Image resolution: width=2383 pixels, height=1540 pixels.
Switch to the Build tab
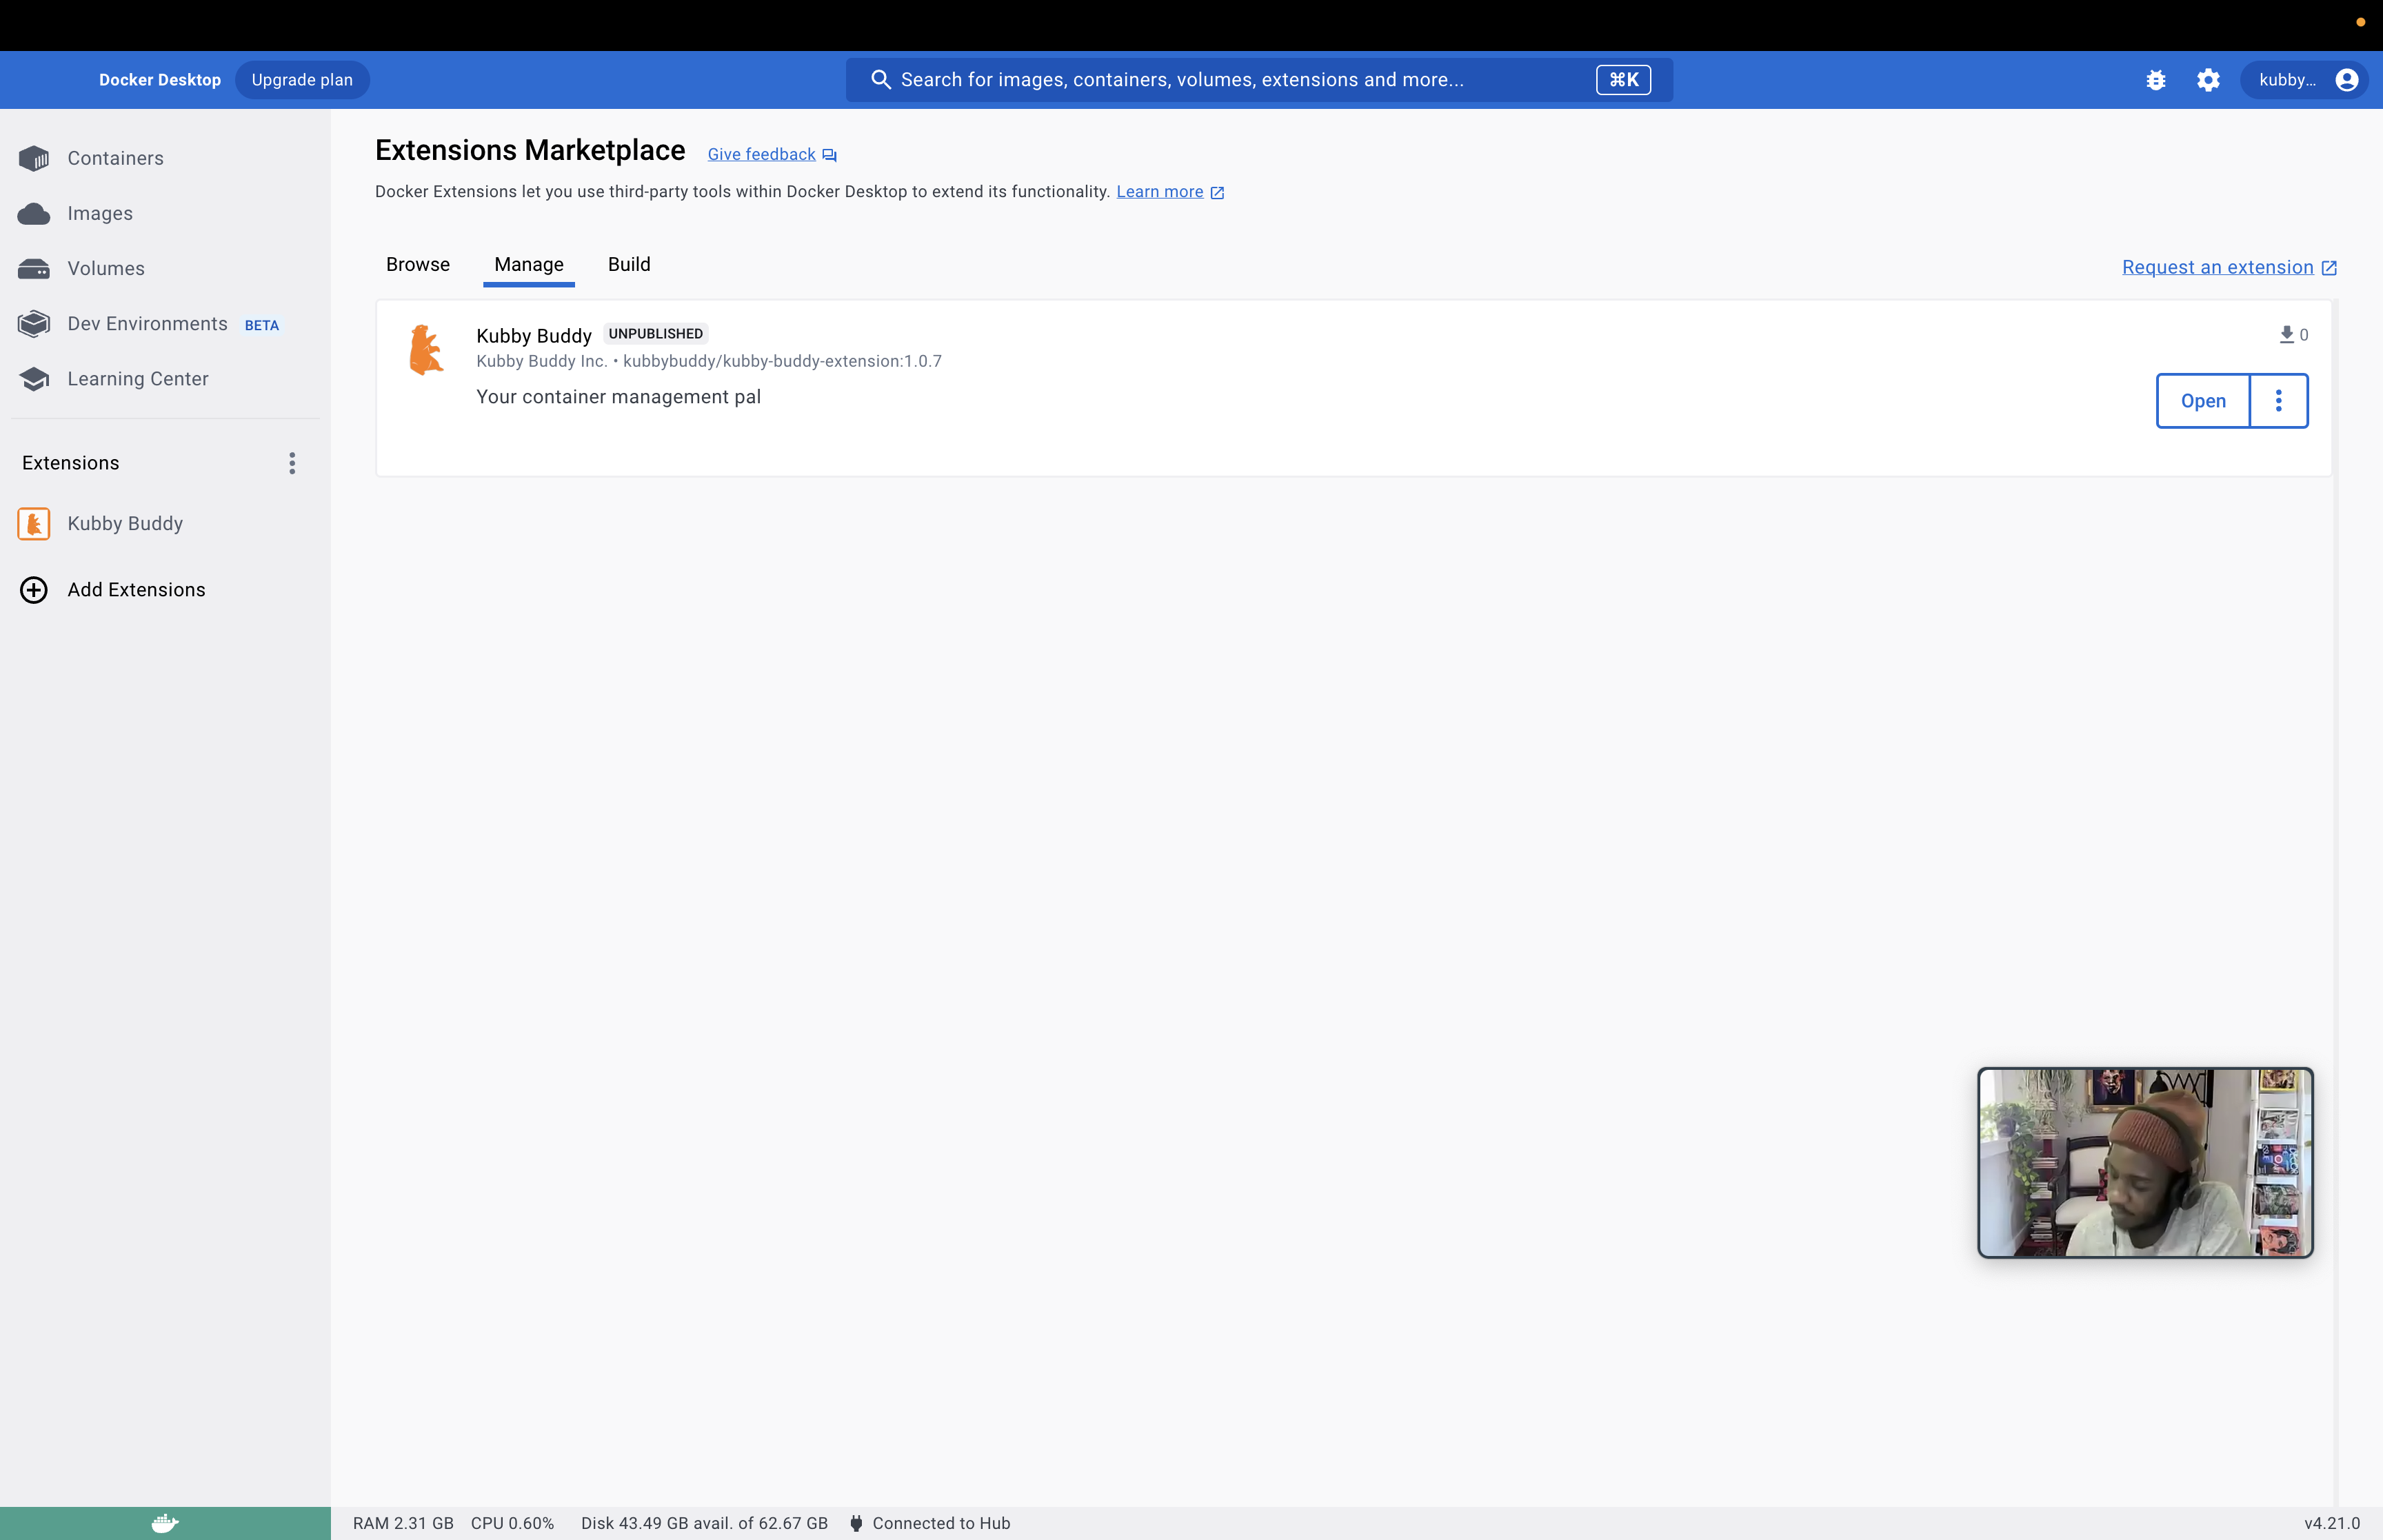click(629, 264)
